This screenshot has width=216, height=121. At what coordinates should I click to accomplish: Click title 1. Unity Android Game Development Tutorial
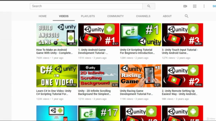pyautogui.click(x=93, y=51)
